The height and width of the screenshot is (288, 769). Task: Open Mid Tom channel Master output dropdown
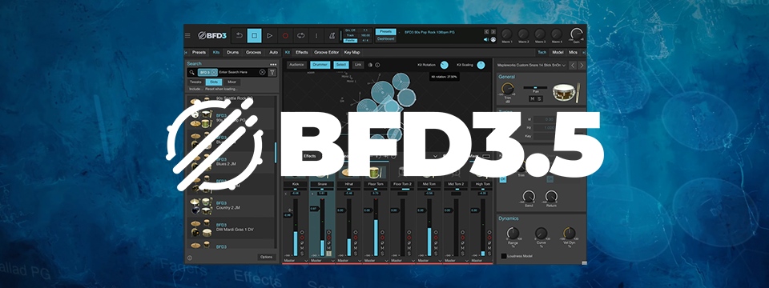tap(429, 261)
